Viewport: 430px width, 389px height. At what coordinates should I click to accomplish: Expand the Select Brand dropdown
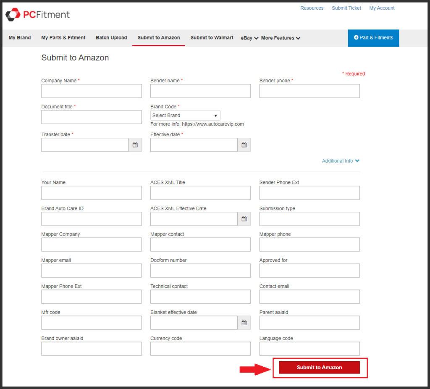185,116
